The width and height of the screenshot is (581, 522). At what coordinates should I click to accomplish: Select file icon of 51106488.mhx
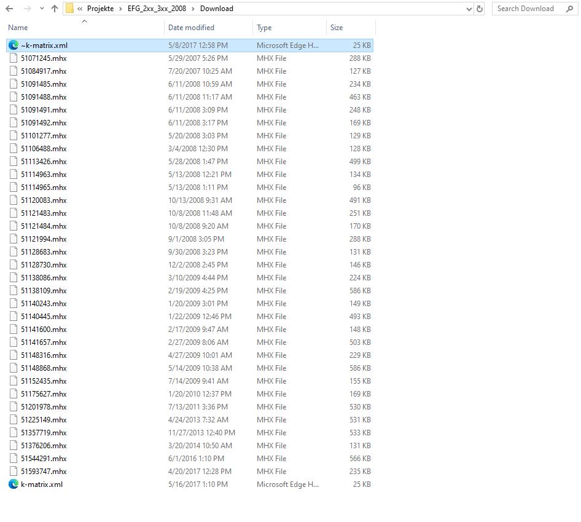[x=14, y=149]
